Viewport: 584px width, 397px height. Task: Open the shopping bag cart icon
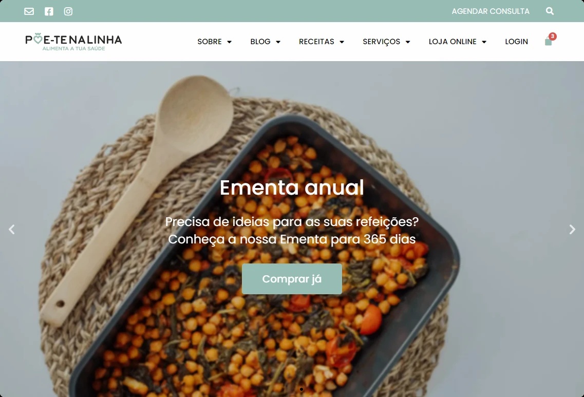coord(548,41)
